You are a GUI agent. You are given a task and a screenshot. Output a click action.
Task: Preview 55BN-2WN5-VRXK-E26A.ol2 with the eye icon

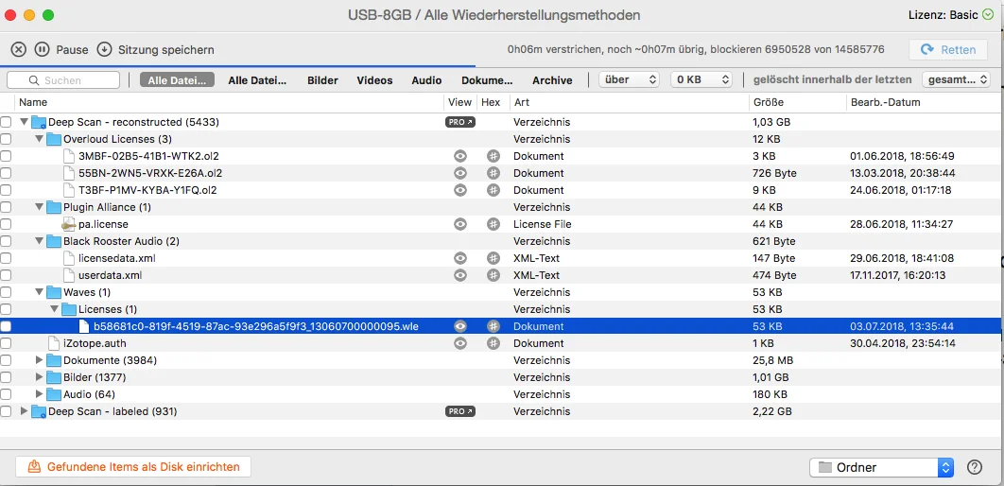(459, 173)
